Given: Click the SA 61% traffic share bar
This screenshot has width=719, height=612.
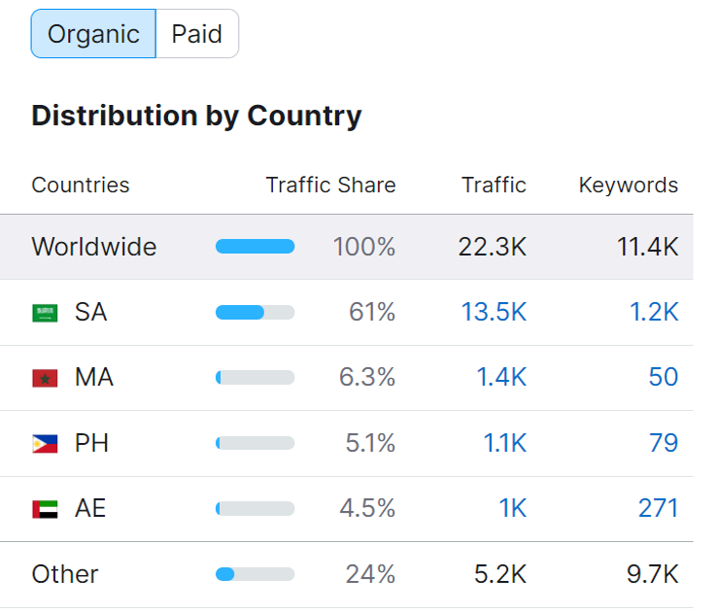Looking at the screenshot, I should 255,312.
